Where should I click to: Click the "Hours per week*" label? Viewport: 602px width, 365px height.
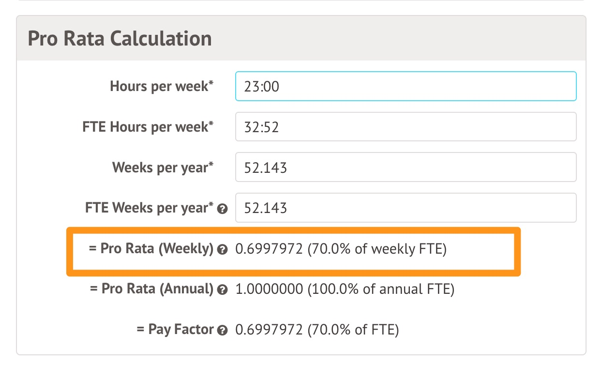tap(162, 87)
